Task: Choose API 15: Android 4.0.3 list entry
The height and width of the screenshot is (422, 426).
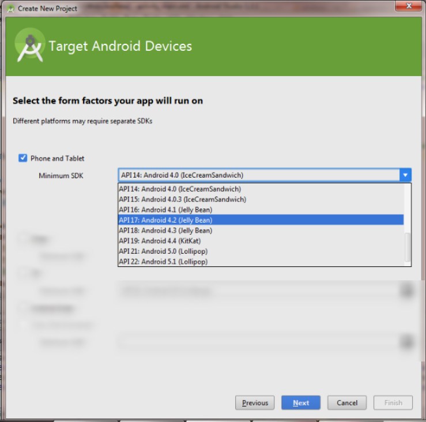Action: [x=261, y=199]
